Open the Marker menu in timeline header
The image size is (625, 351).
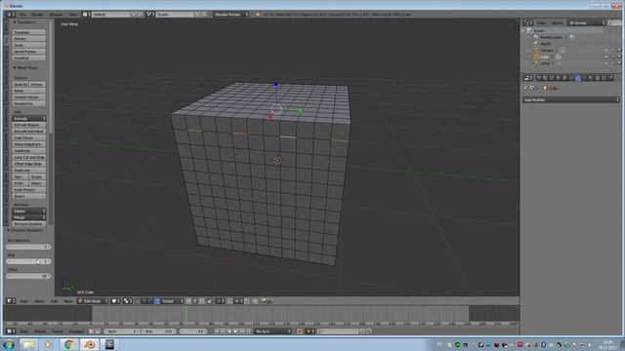pos(40,331)
